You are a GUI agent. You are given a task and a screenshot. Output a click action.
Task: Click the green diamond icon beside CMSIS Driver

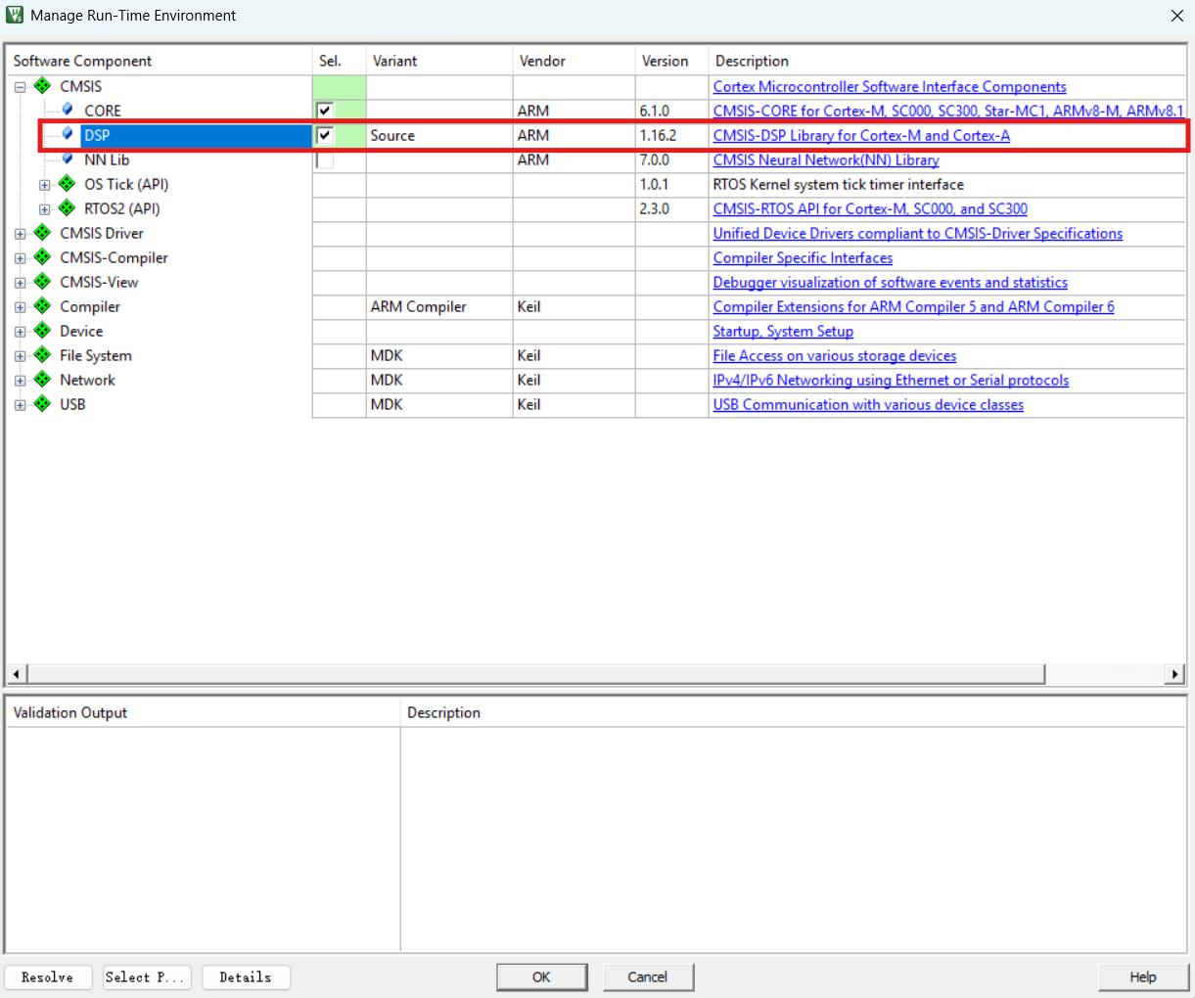(42, 233)
